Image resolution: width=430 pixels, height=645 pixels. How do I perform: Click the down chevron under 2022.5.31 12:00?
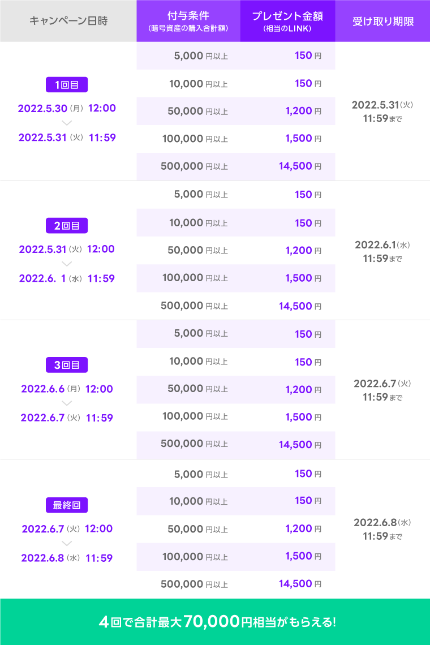(67, 264)
